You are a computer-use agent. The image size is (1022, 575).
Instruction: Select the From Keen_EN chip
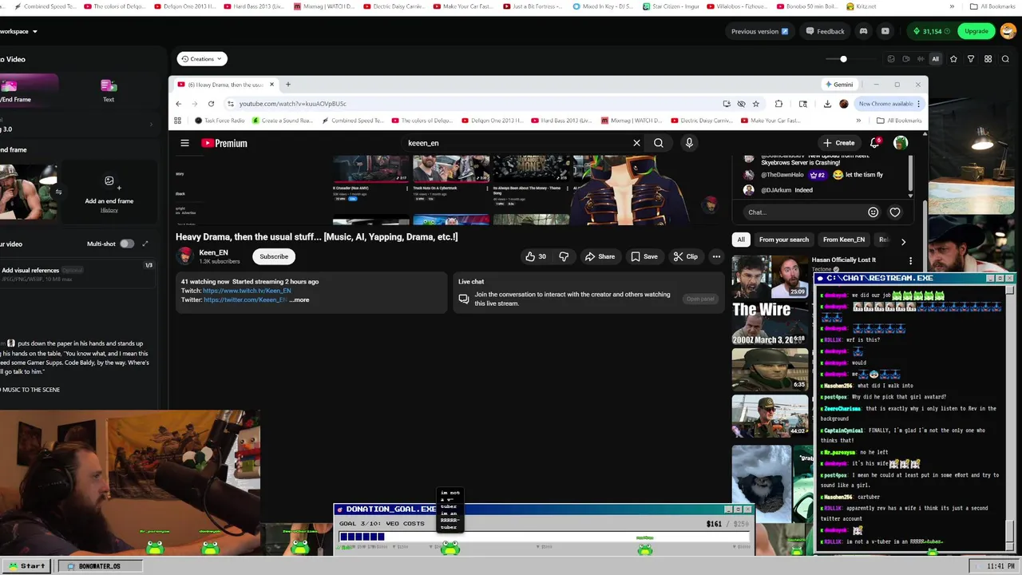pyautogui.click(x=844, y=240)
